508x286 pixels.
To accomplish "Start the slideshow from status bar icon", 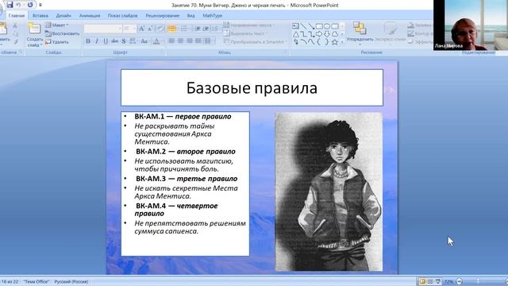I will point(438,281).
